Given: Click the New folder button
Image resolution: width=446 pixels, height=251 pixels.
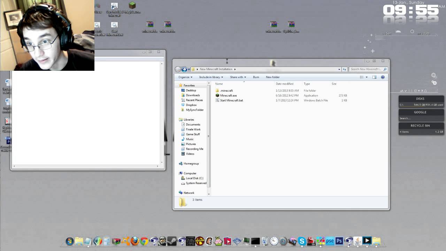Looking at the screenshot, I should pos(273,77).
